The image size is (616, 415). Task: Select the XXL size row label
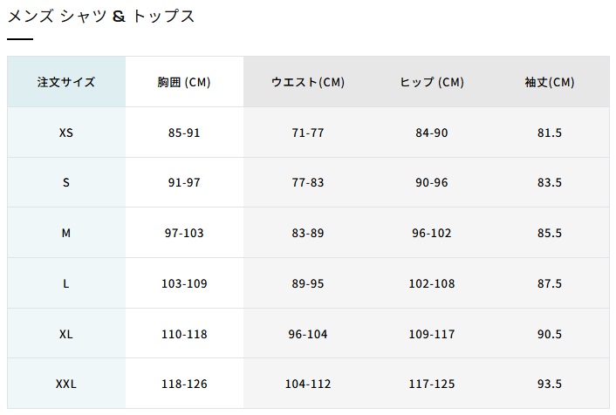(x=66, y=384)
